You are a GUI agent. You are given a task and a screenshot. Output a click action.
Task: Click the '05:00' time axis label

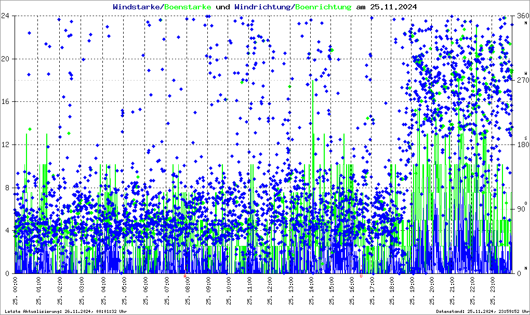[x=124, y=284]
